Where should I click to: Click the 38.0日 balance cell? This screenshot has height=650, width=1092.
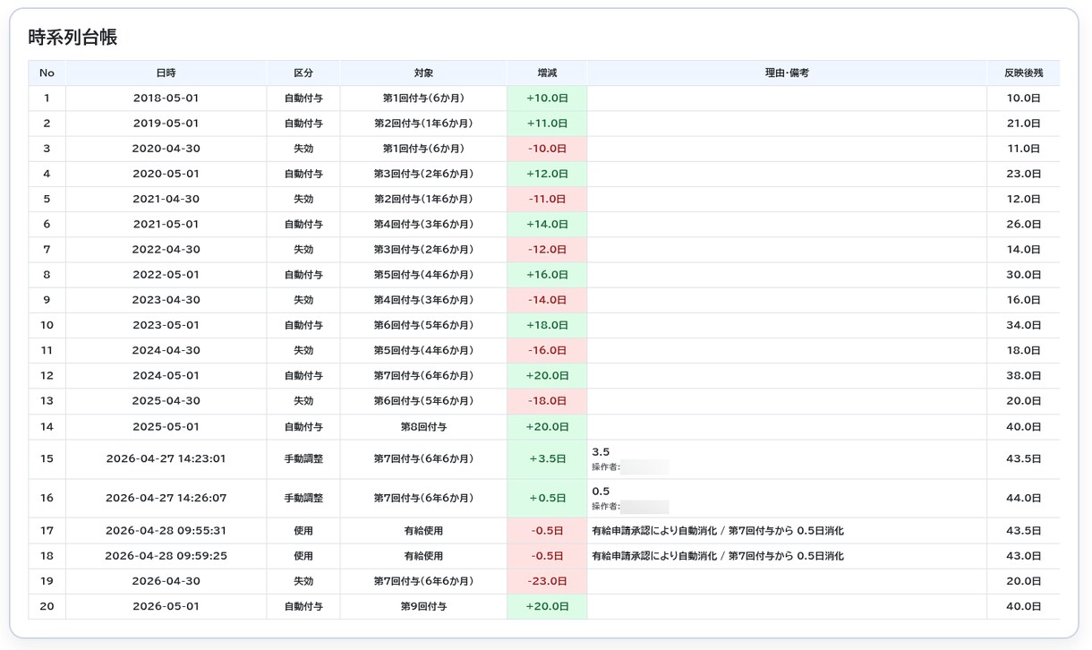[1023, 376]
